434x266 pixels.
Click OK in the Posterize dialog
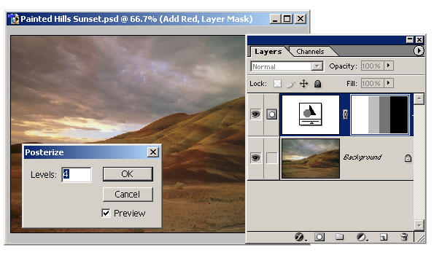coord(128,174)
